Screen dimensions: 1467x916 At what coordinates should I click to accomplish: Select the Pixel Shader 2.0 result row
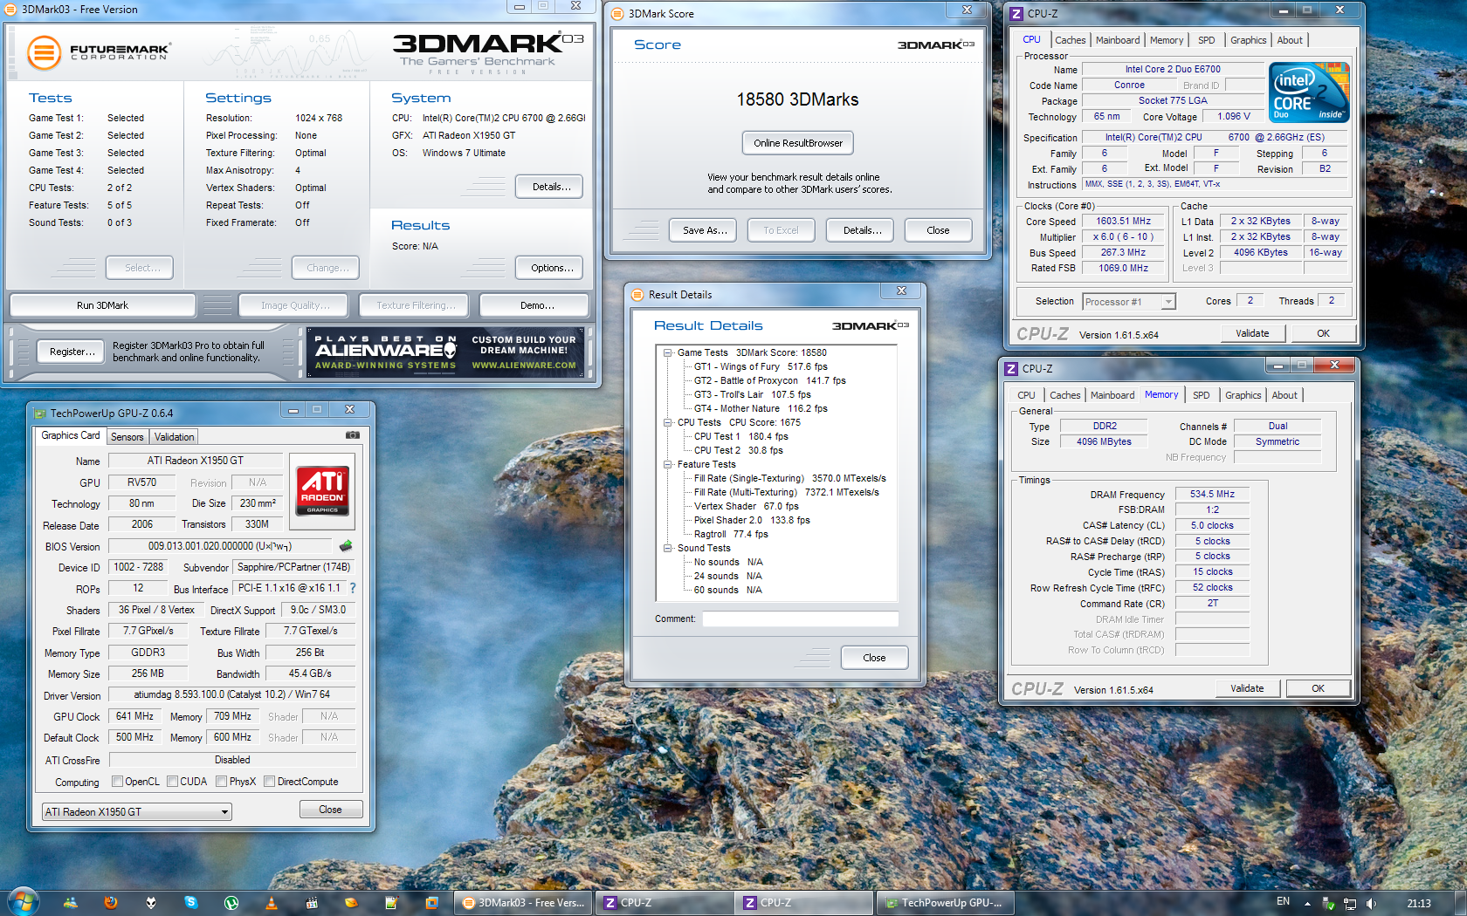(752, 521)
